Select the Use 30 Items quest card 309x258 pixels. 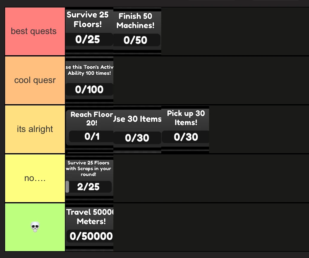click(x=137, y=127)
